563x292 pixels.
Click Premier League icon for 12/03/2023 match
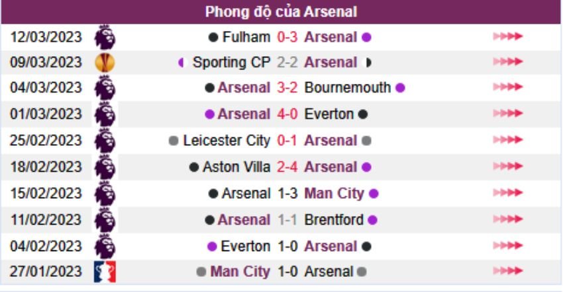coord(105,37)
